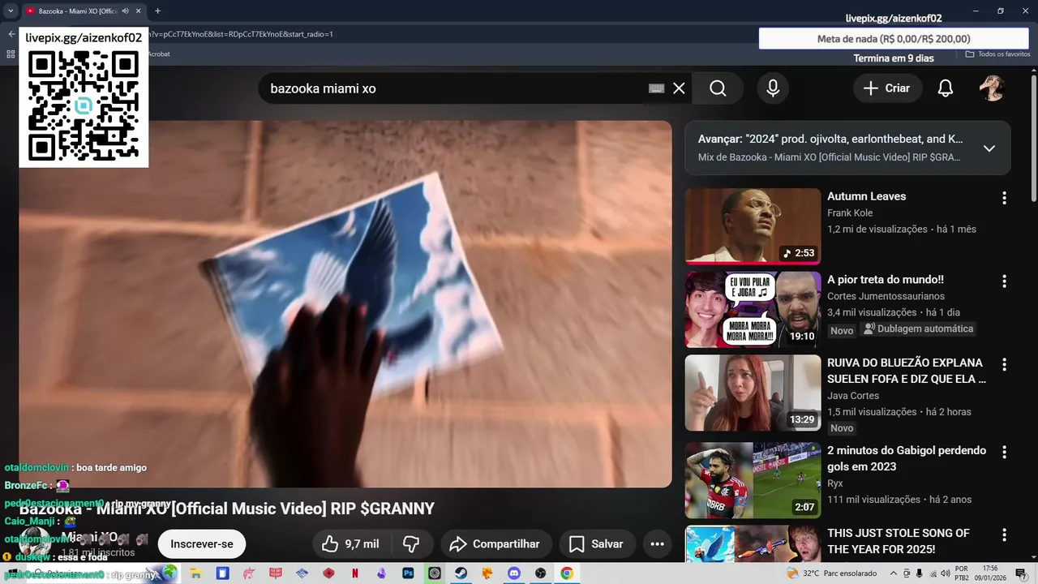Click the Compartilhar share button
This screenshot has height=584, width=1038.
coord(495,544)
